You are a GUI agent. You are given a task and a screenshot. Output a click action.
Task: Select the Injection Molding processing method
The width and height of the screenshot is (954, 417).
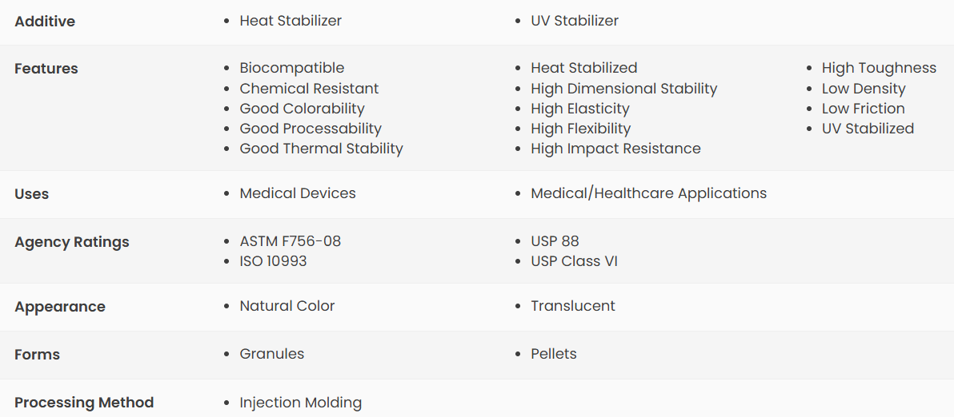pyautogui.click(x=301, y=403)
